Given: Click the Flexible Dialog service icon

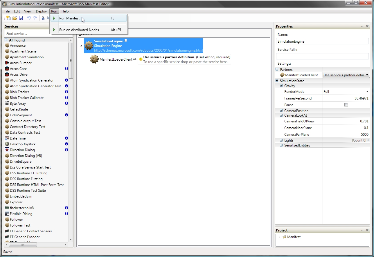Looking at the screenshot, I should point(7,214).
